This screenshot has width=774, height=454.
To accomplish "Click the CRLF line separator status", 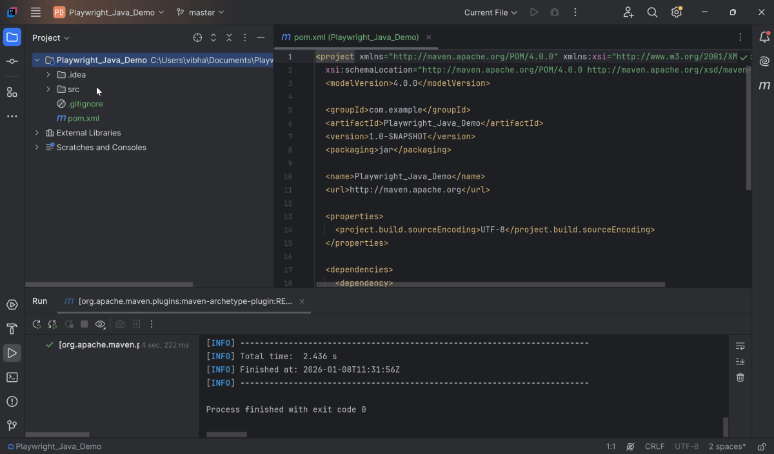I will (x=654, y=446).
